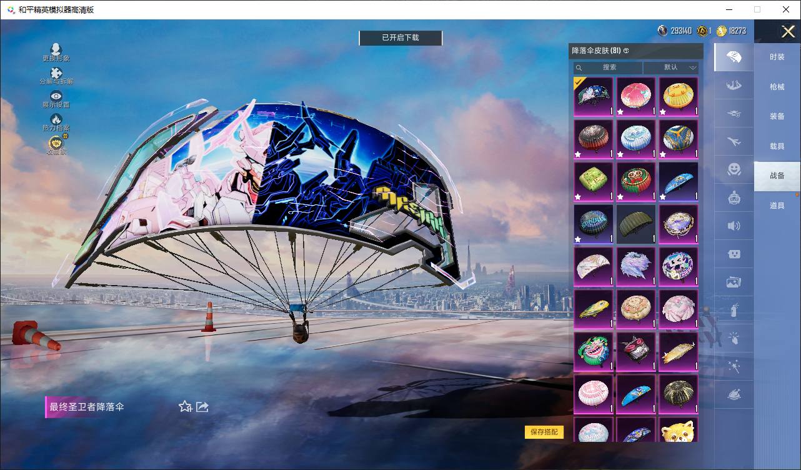Select the red striped parachute thumbnail

coord(594,139)
